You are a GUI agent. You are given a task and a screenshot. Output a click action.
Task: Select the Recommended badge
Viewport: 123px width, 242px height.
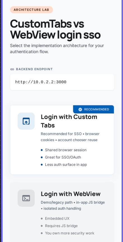pos(94,109)
